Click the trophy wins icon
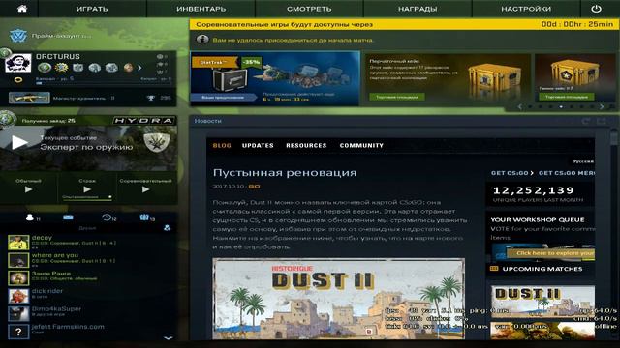The image size is (620, 348). (151, 98)
